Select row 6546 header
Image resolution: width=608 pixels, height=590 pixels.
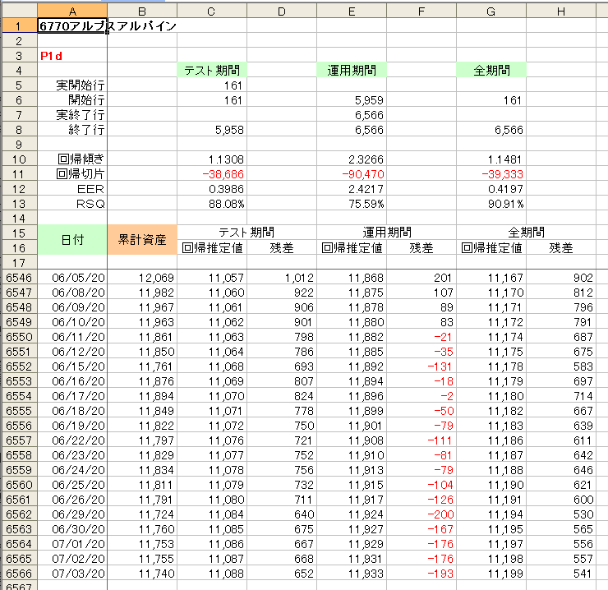pos(20,278)
